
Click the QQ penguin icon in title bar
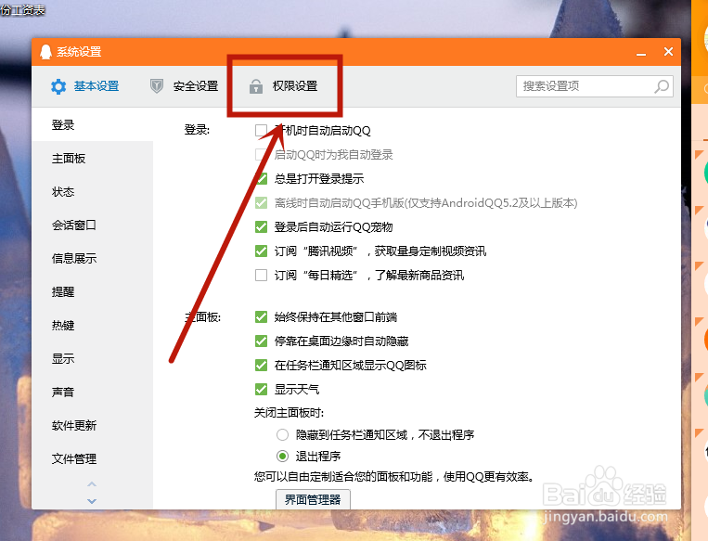pos(45,52)
